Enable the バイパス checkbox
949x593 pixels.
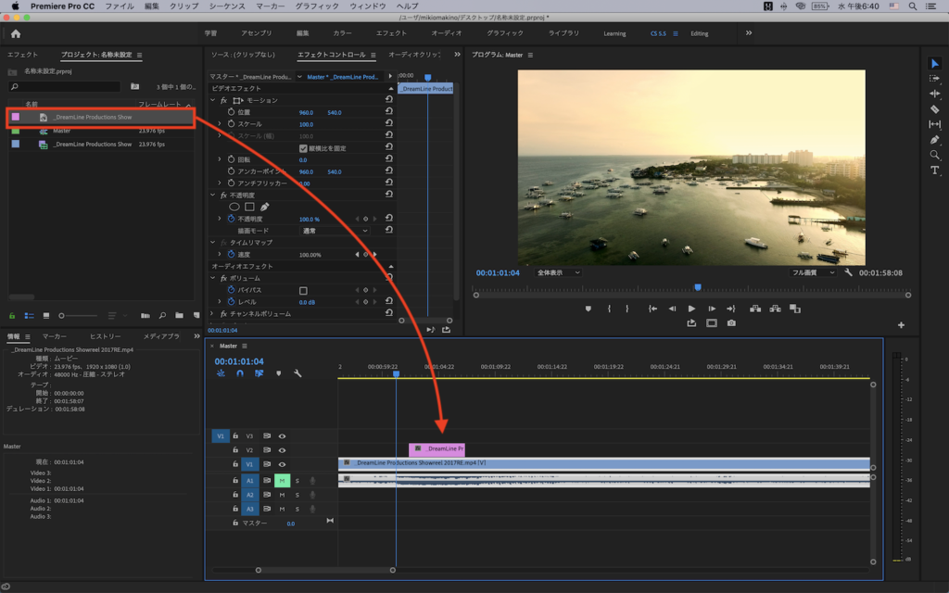point(303,290)
